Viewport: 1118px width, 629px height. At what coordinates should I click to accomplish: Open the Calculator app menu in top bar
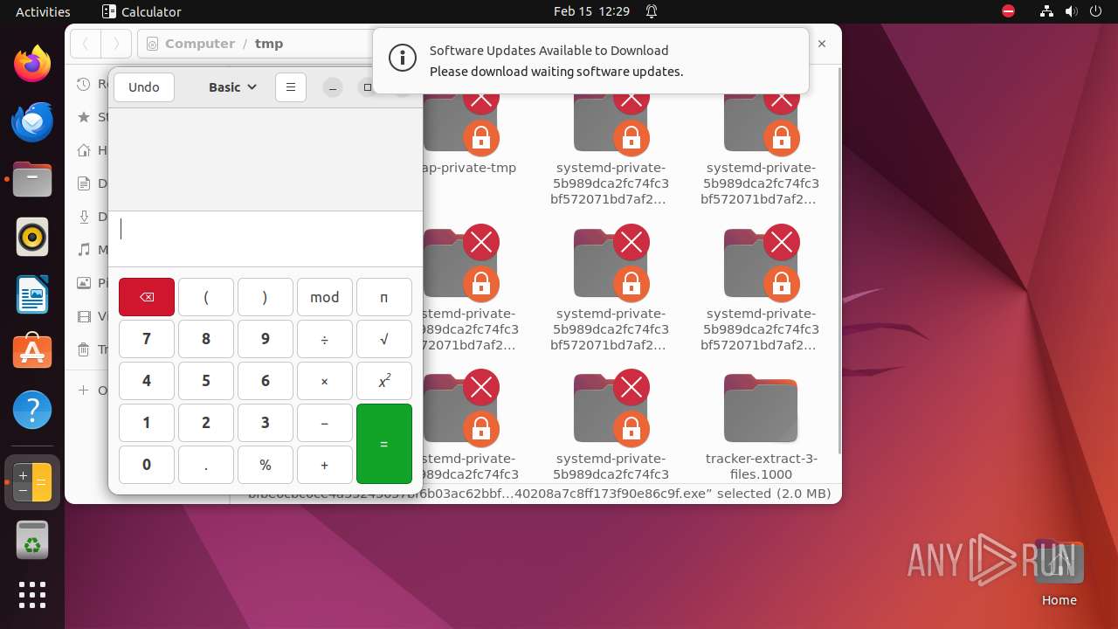point(141,11)
